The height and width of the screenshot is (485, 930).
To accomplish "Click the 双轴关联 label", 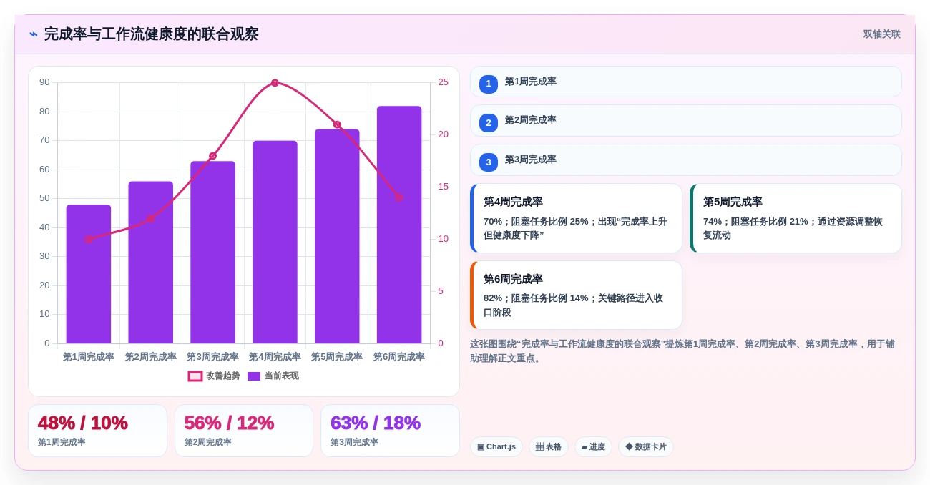I will 881,34.
